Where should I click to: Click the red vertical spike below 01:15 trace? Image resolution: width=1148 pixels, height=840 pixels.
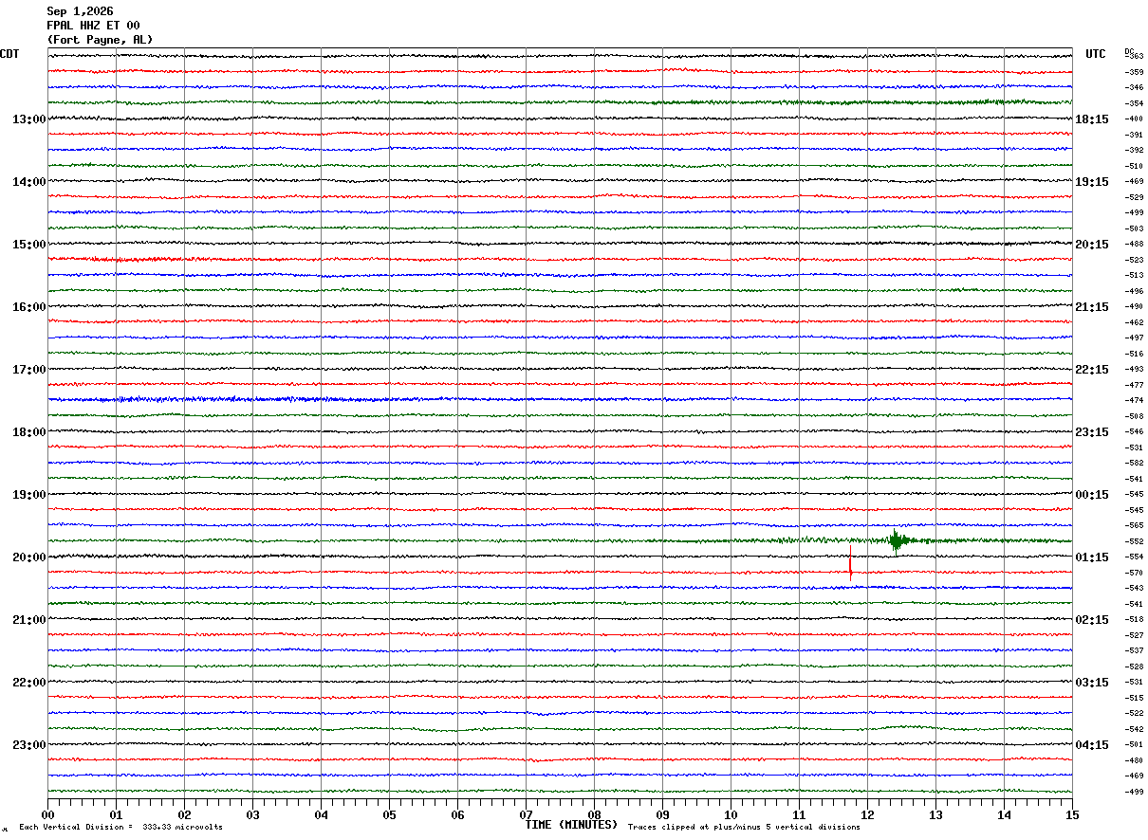[x=850, y=562]
